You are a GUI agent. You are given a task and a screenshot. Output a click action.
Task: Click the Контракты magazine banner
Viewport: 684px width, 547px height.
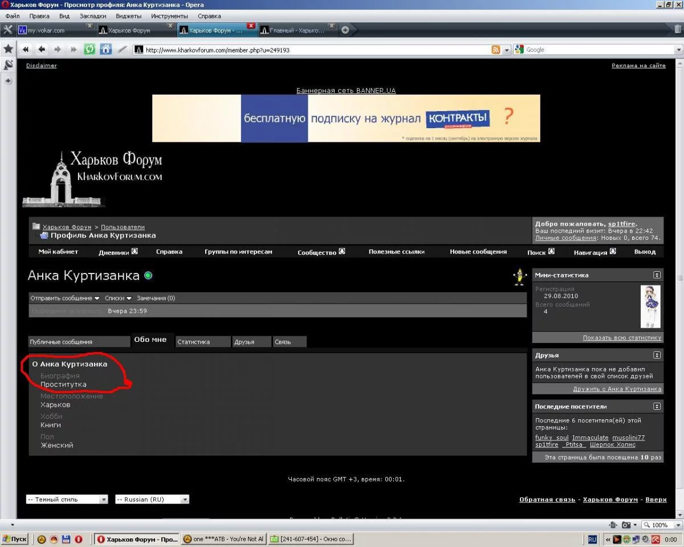point(346,118)
